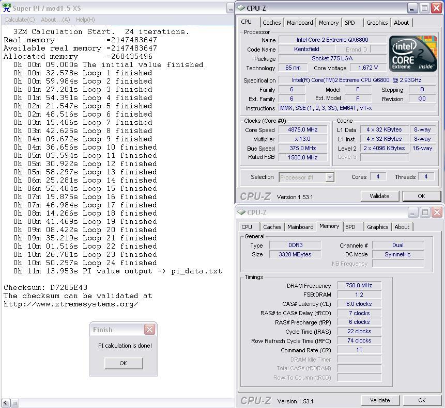The height and width of the screenshot is (408, 445).
Task: Click the http://www.xtremesystems.org/ text
Action: click(71, 304)
